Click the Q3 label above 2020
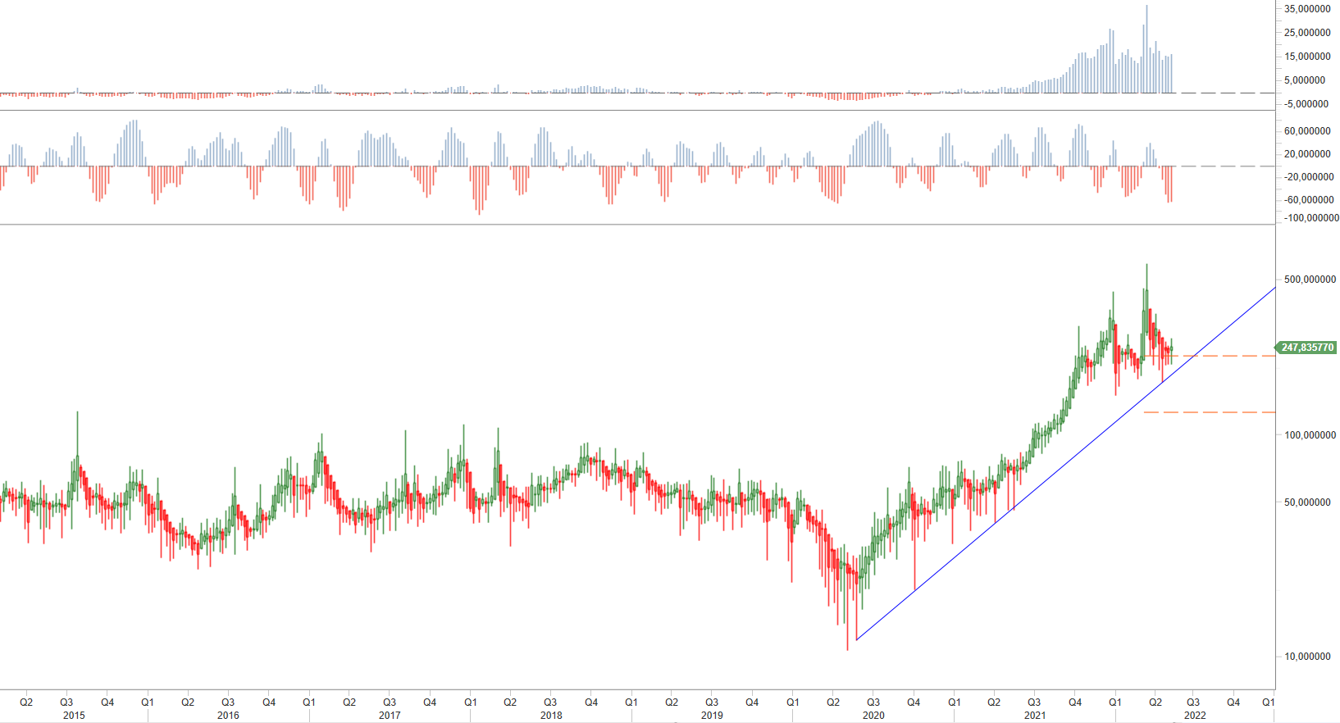This screenshot has height=723, width=1340. point(873,703)
